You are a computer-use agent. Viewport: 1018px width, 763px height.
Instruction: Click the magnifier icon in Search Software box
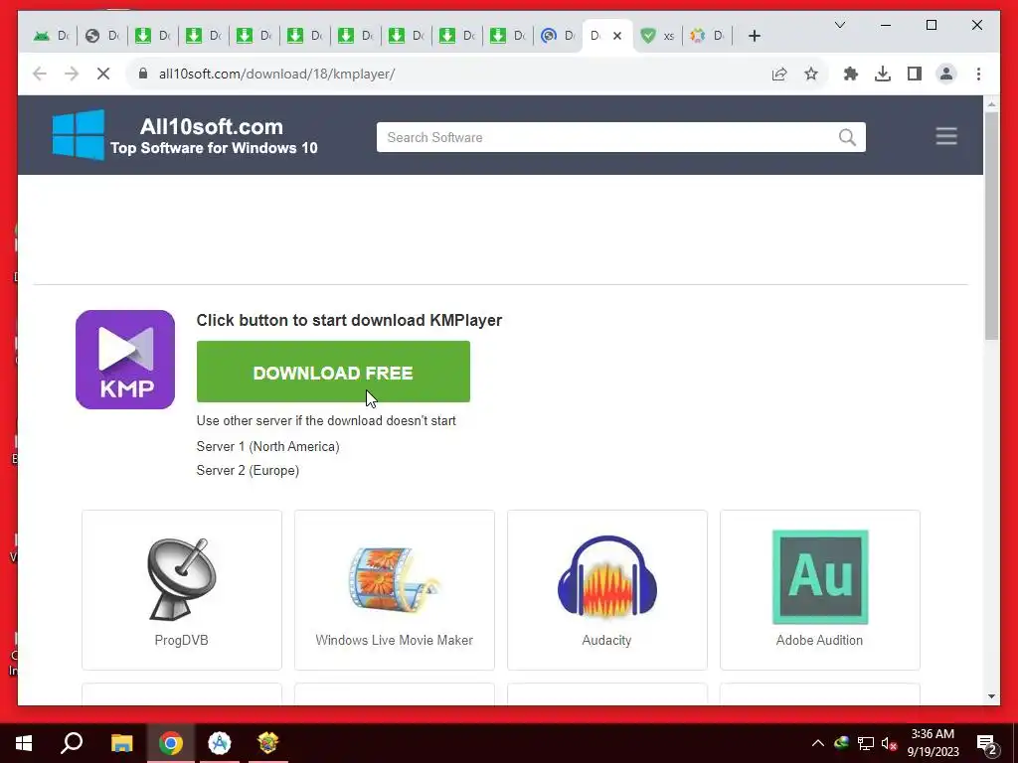click(x=847, y=137)
